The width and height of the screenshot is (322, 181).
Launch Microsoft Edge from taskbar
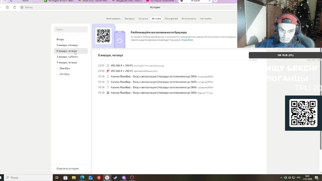point(82,178)
